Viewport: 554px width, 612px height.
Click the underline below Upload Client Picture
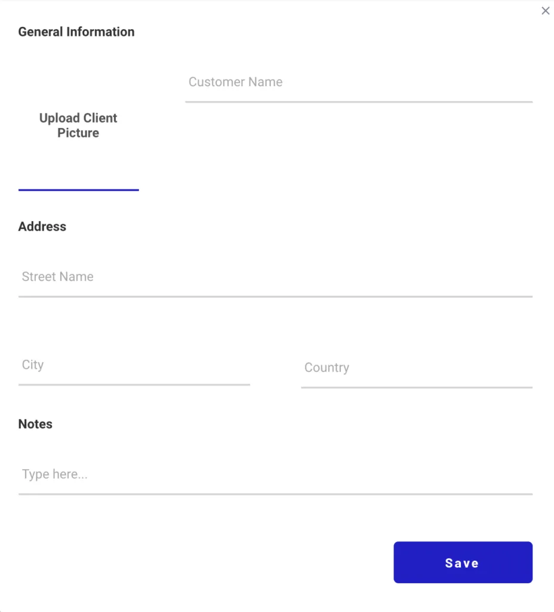(x=78, y=191)
